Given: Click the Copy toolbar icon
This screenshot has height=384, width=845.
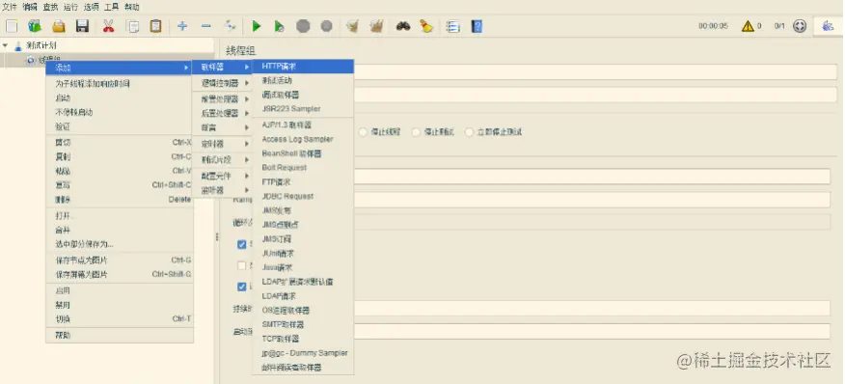Looking at the screenshot, I should click(x=132, y=26).
